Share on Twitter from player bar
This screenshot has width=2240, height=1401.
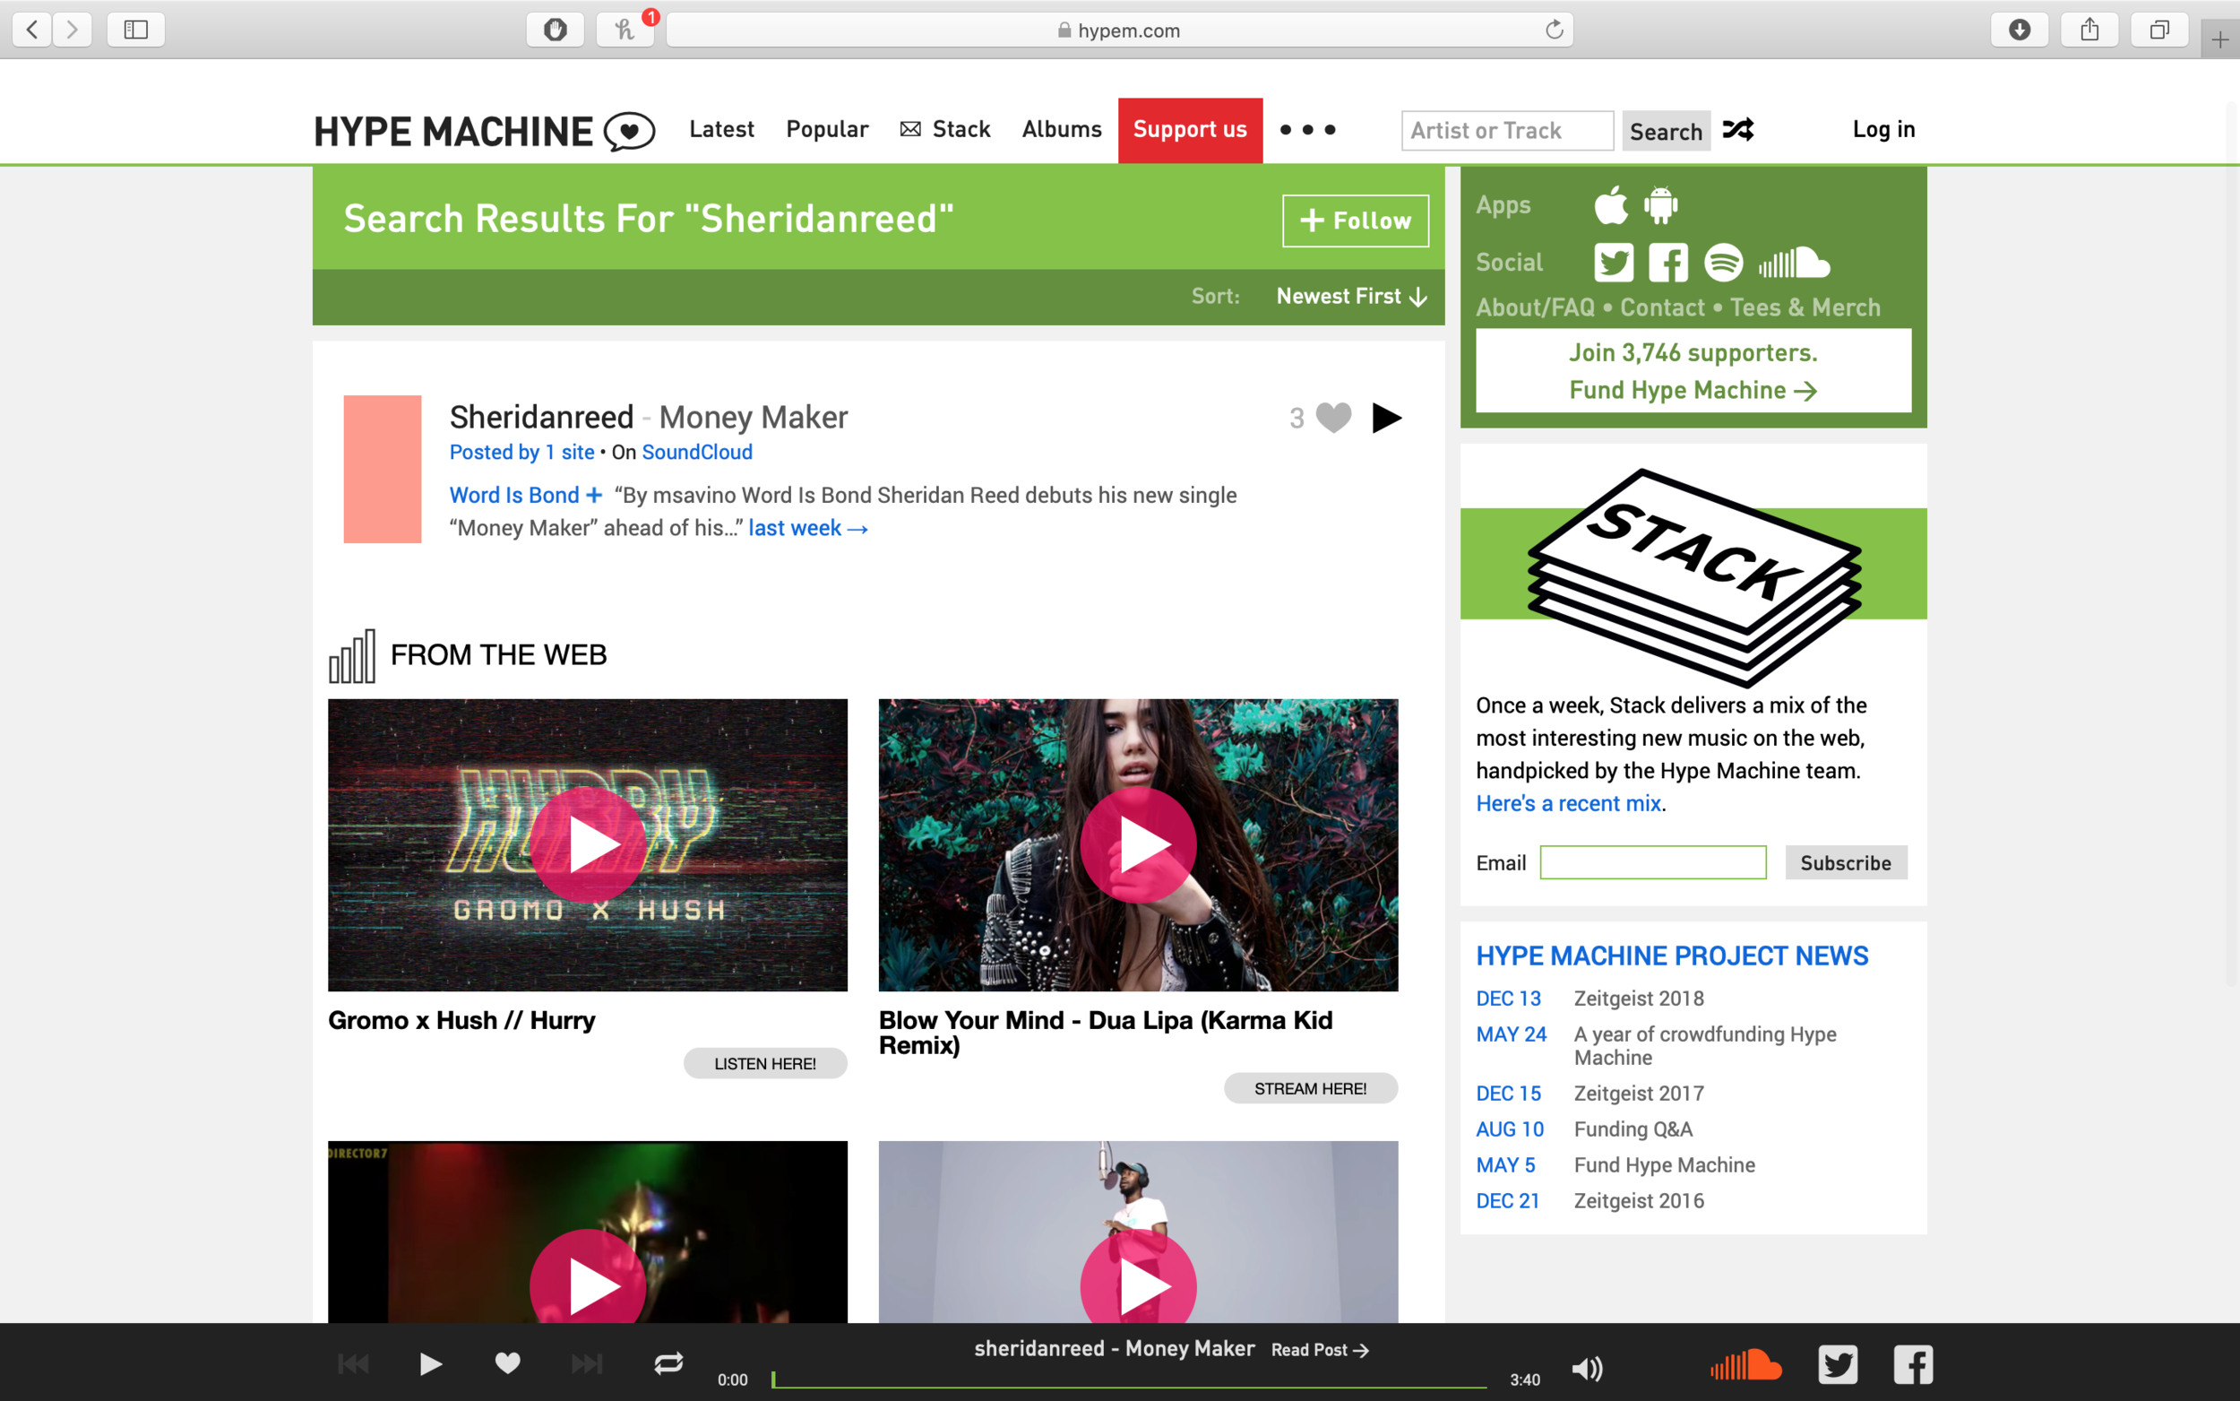pos(1838,1365)
